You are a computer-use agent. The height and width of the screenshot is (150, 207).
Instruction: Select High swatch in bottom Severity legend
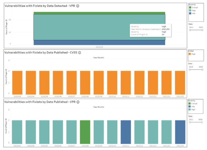[x=190, y=110]
